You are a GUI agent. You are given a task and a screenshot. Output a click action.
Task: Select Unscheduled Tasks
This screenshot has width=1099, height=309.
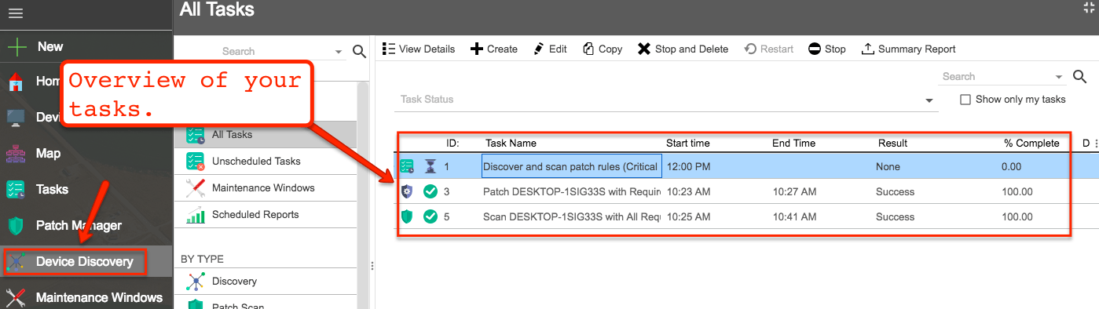[266, 161]
